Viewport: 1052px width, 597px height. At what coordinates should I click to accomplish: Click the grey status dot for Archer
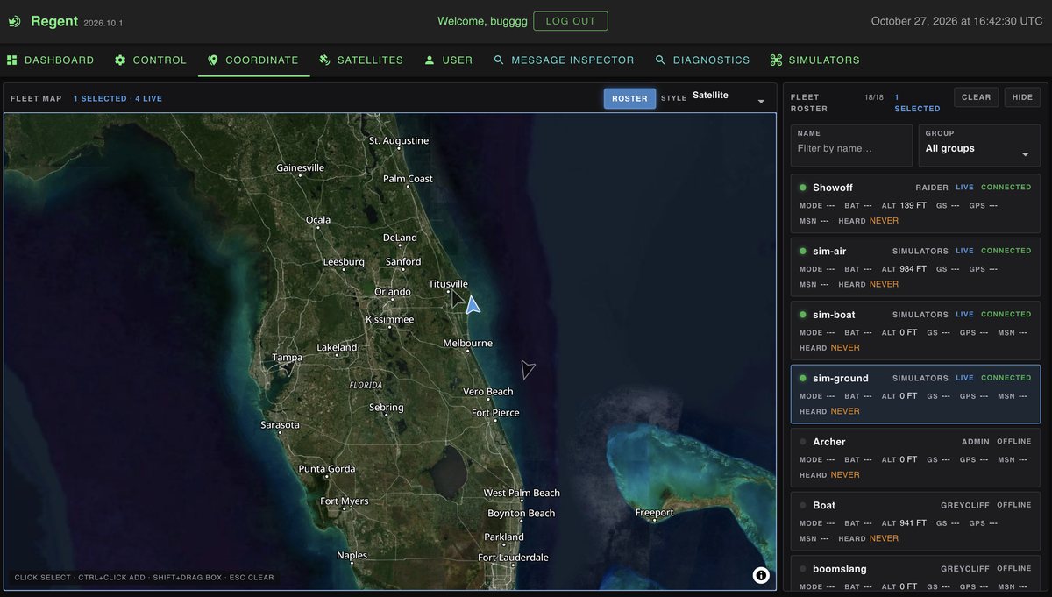[802, 442]
